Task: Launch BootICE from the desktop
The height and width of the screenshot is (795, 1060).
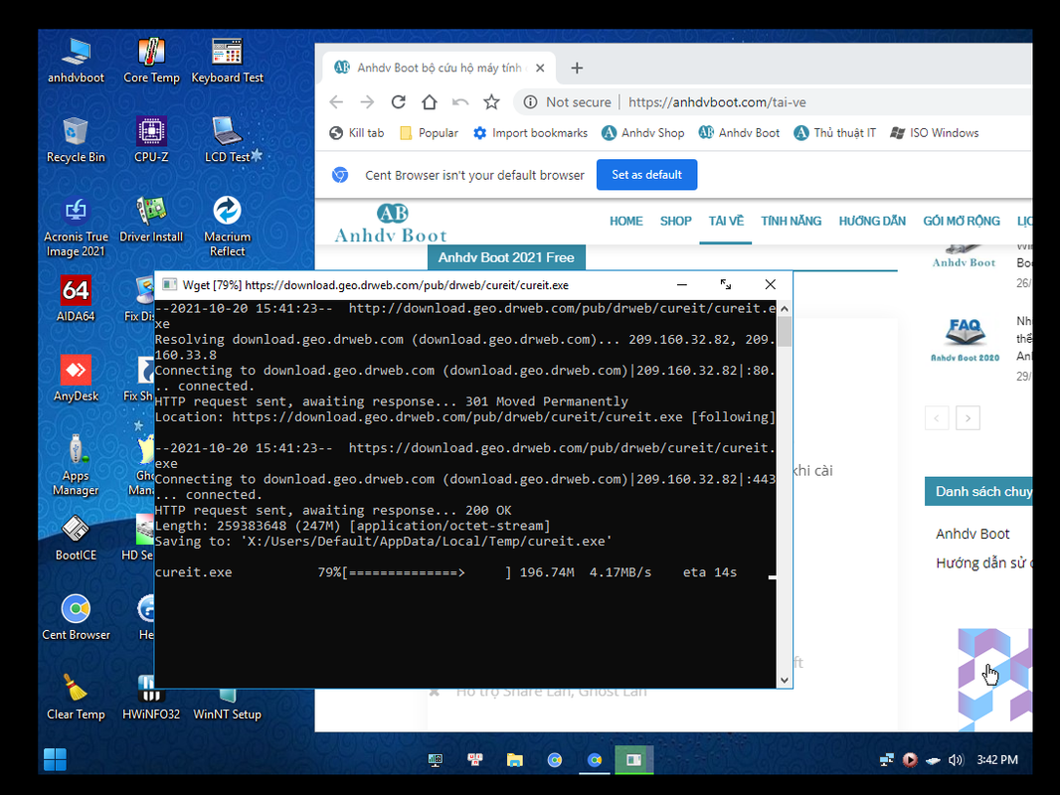Action: pyautogui.click(x=76, y=539)
